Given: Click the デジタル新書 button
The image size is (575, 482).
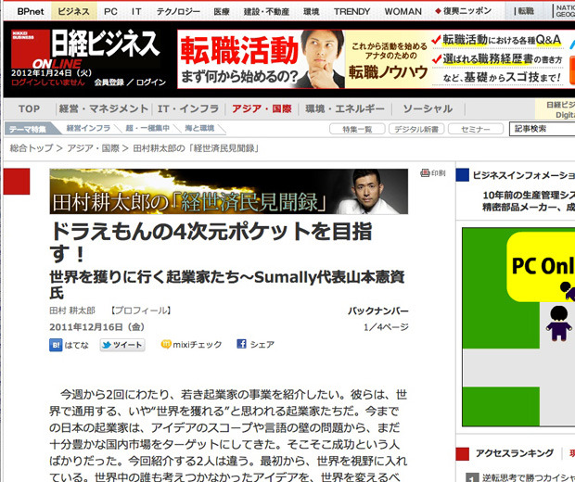Looking at the screenshot, I should pyautogui.click(x=416, y=129).
